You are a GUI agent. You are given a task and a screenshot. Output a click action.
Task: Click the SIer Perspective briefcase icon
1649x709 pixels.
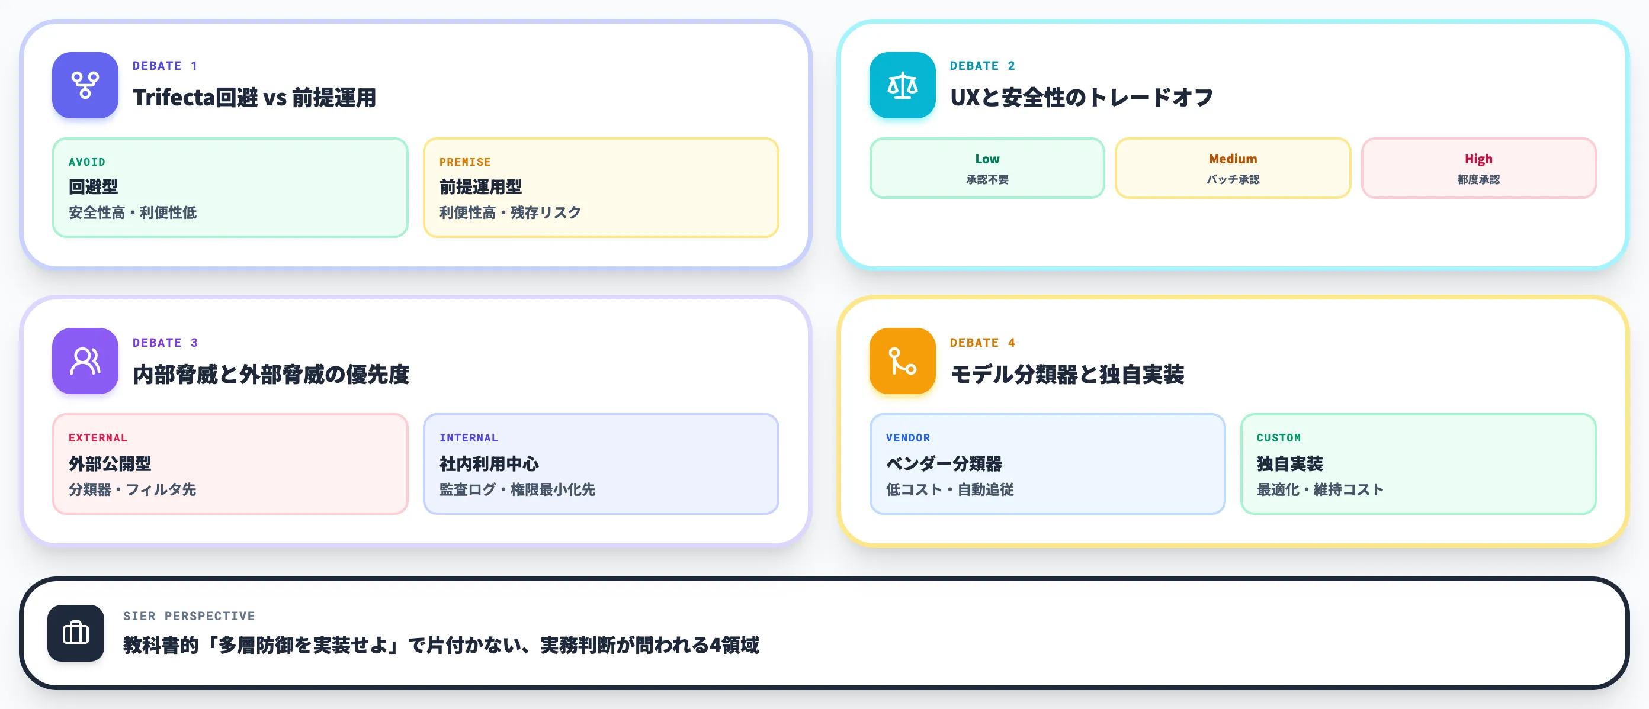coord(76,633)
